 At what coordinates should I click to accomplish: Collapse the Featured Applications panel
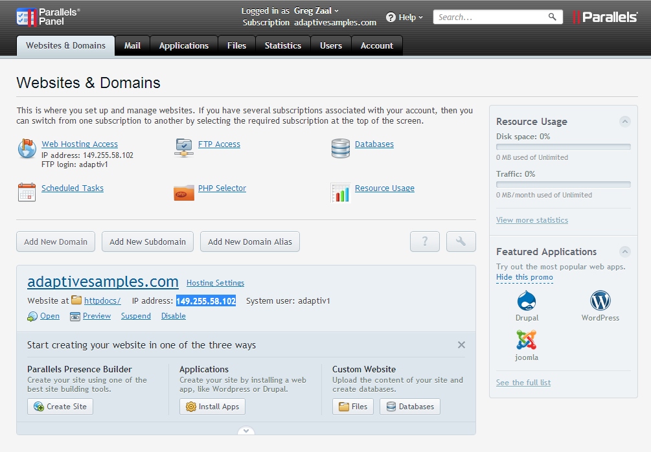pos(624,251)
